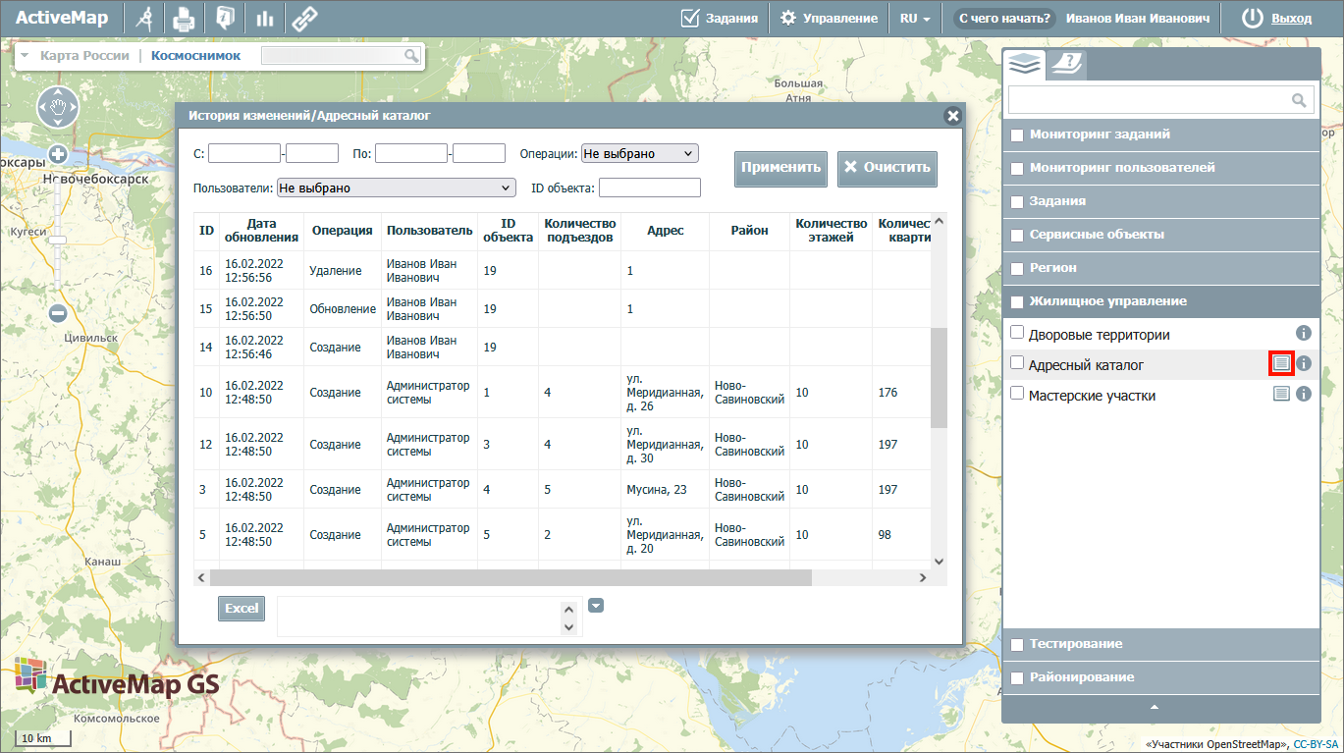The height and width of the screenshot is (753, 1344).
Task: Toggle the Дворовые территории checkbox
Action: click(x=1017, y=333)
